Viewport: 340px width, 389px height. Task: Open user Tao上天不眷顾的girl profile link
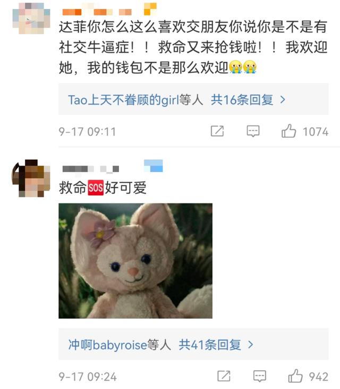[124, 100]
